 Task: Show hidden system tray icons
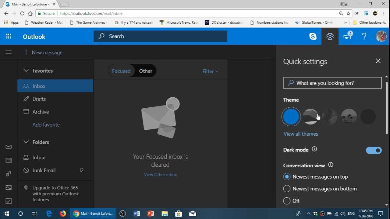(x=308, y=214)
